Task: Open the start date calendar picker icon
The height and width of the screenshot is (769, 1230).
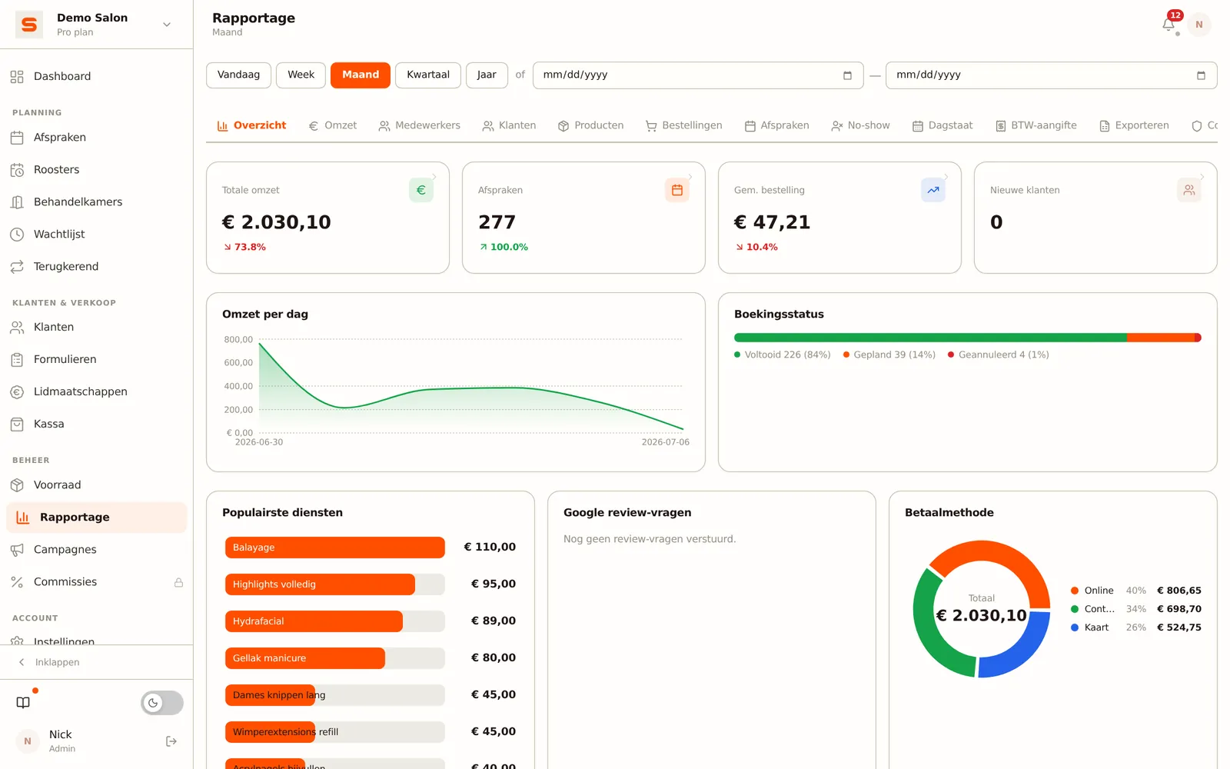Action: [847, 75]
